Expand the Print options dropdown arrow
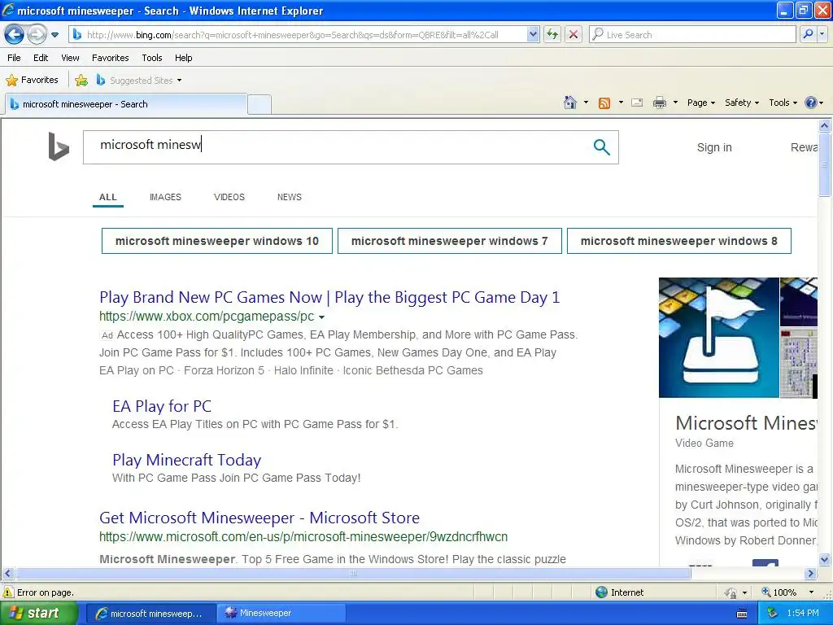This screenshot has height=625, width=833. [x=675, y=103]
